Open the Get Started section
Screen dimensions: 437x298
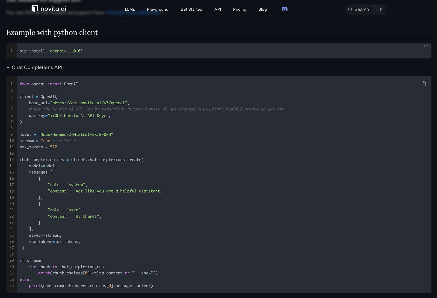point(191,9)
